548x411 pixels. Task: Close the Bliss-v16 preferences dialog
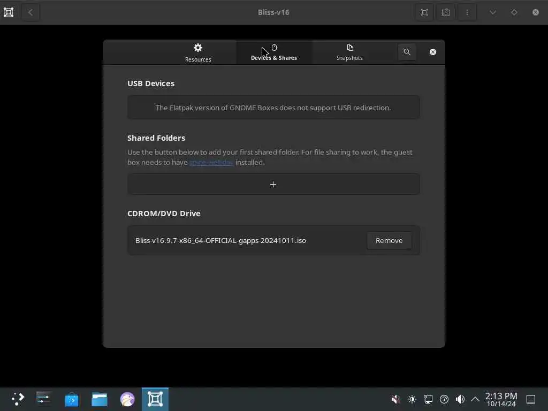pyautogui.click(x=432, y=52)
